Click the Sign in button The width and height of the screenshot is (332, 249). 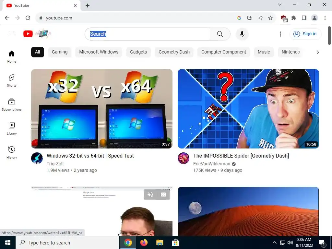point(305,34)
